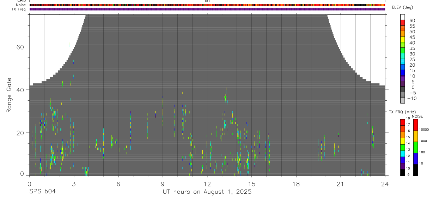Image resolution: width=433 pixels, height=199 pixels.
Task: Click x-axis tick label 18 UT hours
Action: coord(296,184)
